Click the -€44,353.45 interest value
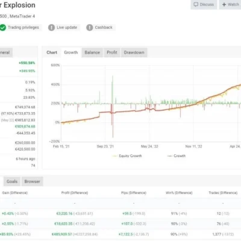This screenshot has width=241, height=241. click(x=25, y=133)
